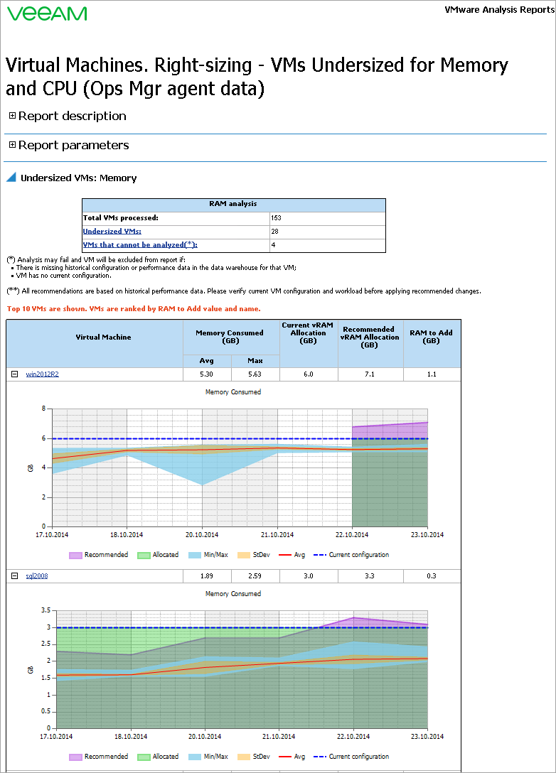This screenshot has width=556, height=773.
Task: Click the VMware Analysis Reports header text
Action: 499,9
